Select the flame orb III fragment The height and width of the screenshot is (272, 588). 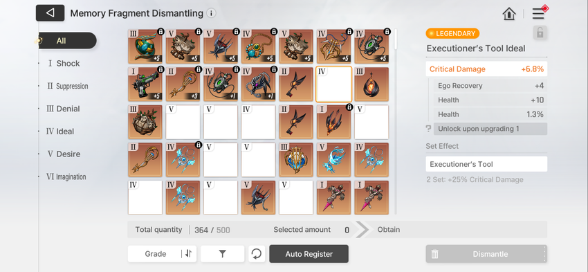coord(371,84)
